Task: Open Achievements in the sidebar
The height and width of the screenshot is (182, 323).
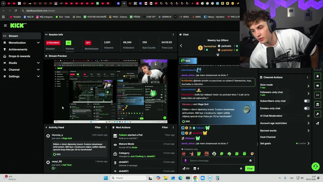Action: 21,50
